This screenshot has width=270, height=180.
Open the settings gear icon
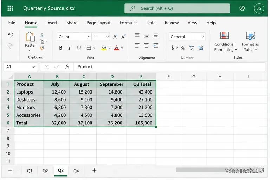tap(242, 8)
